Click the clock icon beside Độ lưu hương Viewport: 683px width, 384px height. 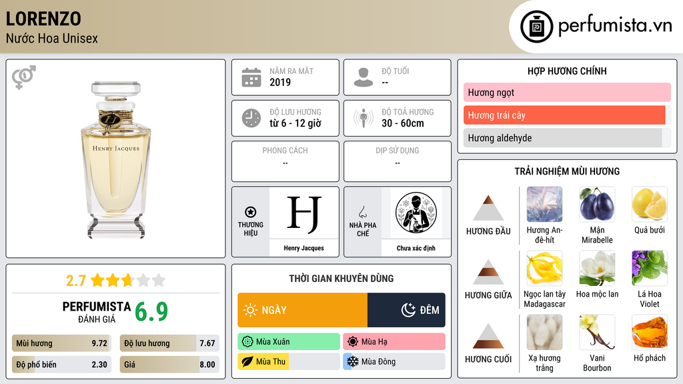(251, 118)
